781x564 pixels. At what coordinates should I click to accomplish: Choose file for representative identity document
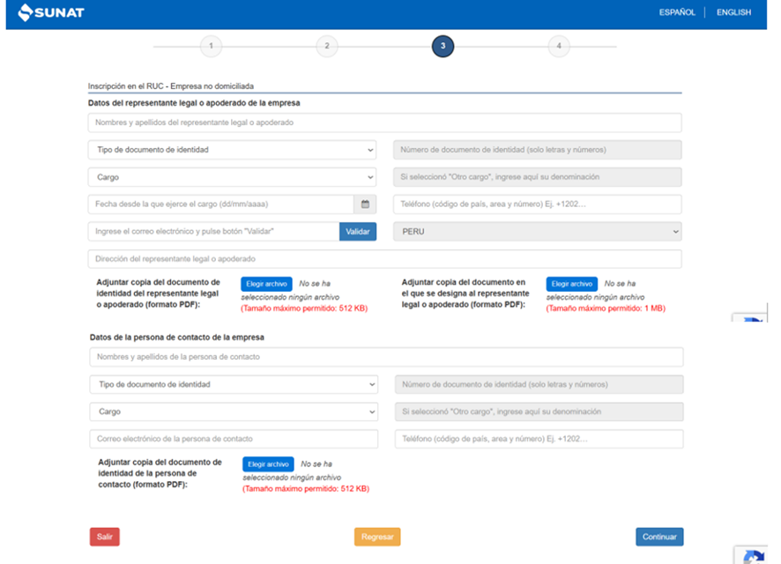point(266,284)
